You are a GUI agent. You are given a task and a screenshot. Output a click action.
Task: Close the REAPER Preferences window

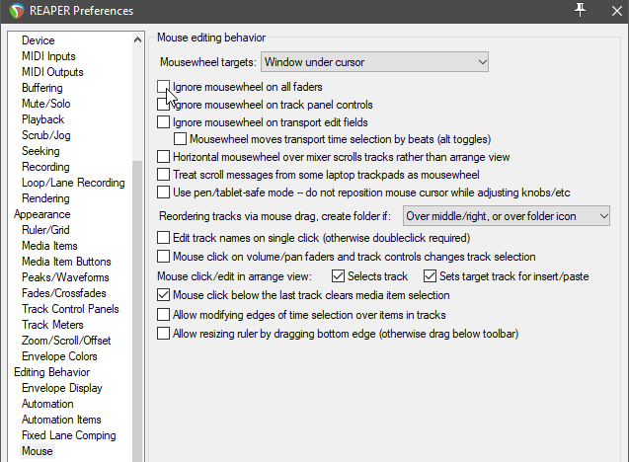(x=617, y=11)
